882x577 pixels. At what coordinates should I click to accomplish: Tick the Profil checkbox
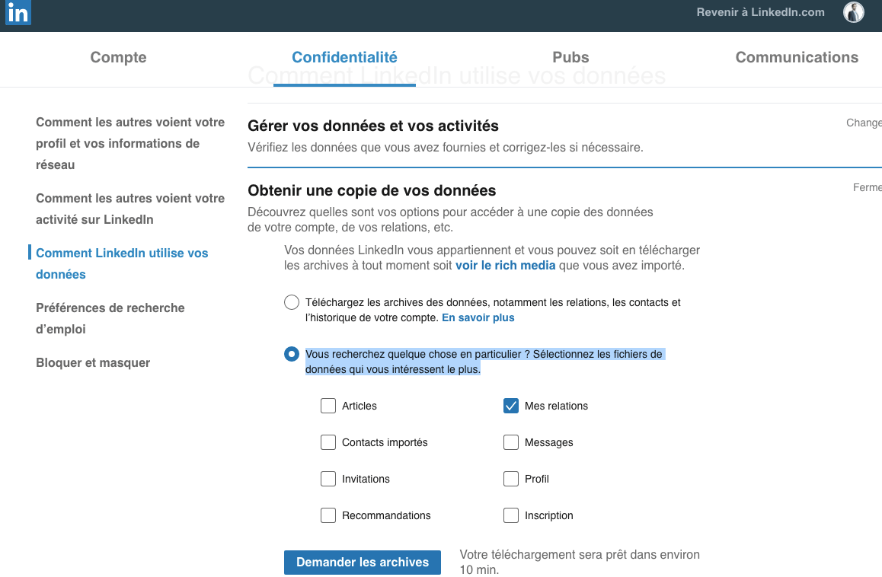pos(511,479)
